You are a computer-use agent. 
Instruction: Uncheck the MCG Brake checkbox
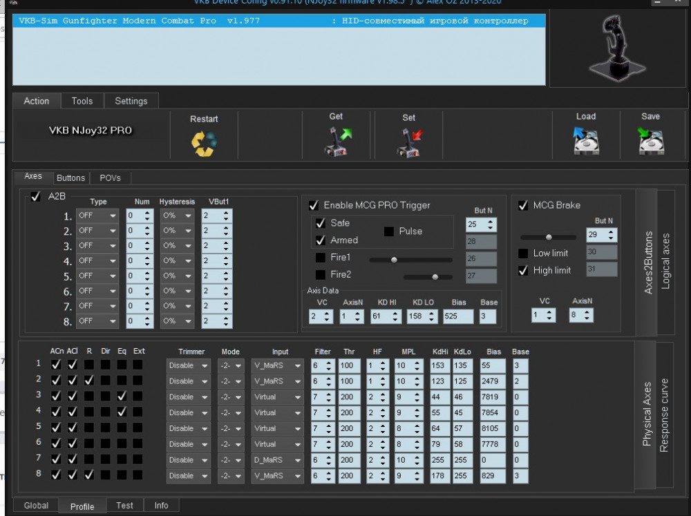[523, 205]
